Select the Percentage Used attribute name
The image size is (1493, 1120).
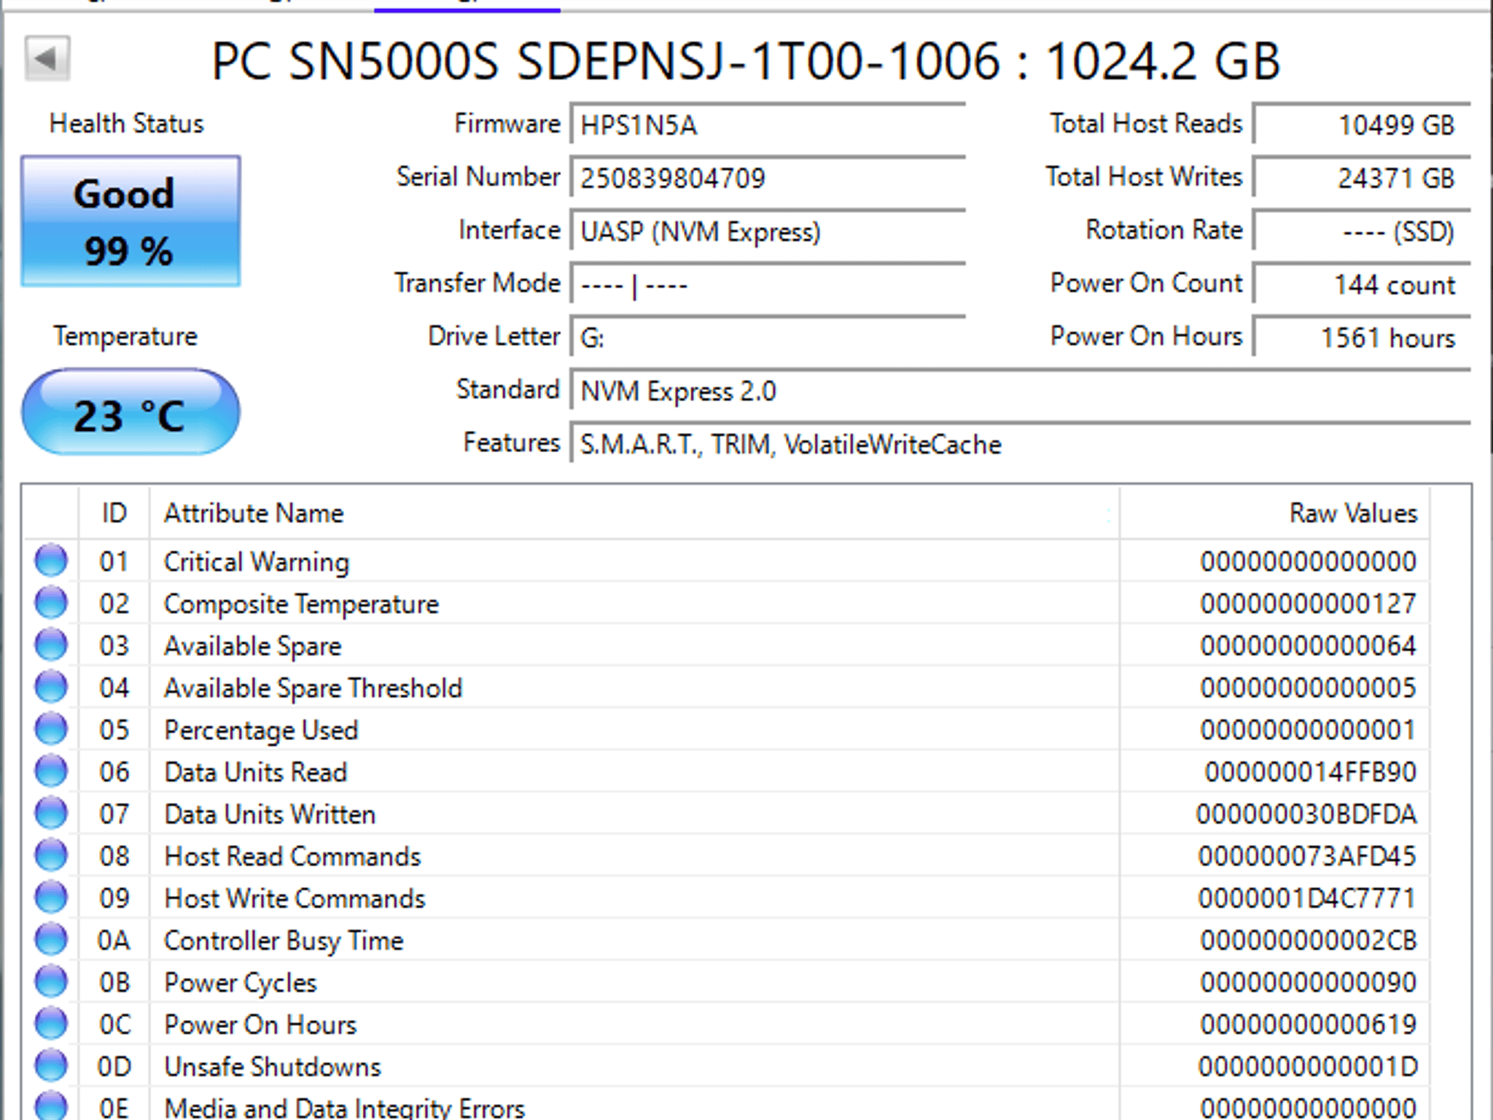coord(261,731)
